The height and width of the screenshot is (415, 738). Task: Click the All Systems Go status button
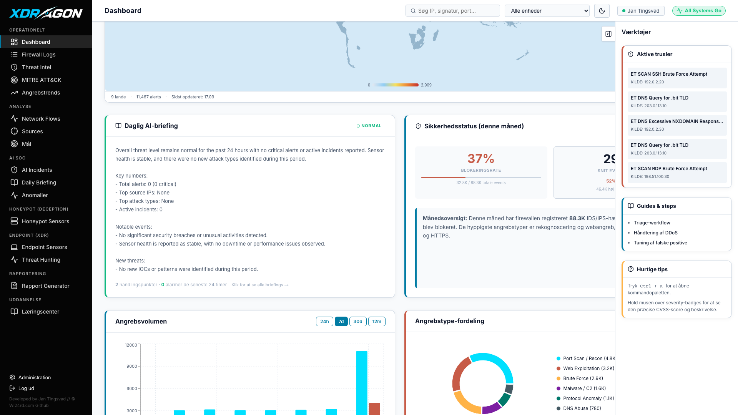(x=699, y=11)
